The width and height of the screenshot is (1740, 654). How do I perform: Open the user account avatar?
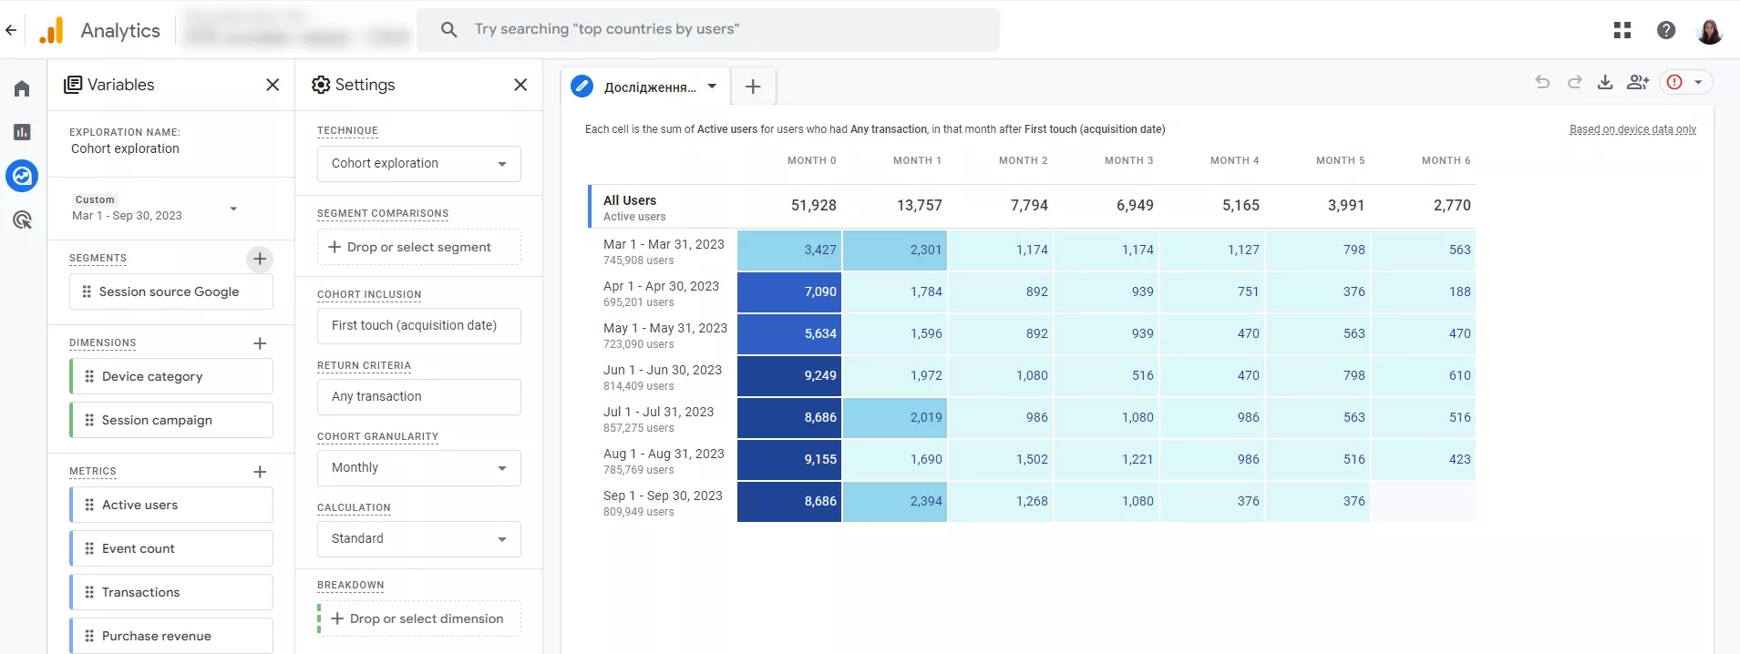[x=1710, y=30]
